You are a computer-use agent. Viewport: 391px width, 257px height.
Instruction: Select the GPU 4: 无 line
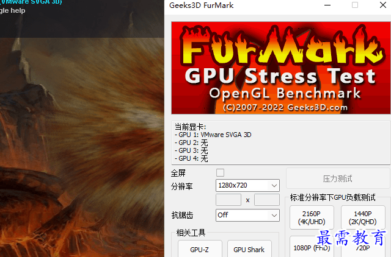[x=191, y=158]
